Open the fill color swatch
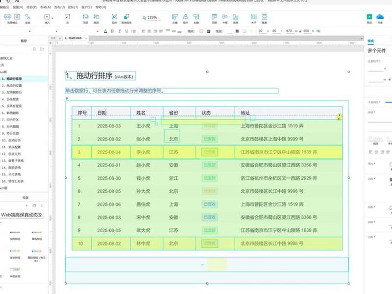The width and height of the screenshot is (392, 294). tap(201, 31)
